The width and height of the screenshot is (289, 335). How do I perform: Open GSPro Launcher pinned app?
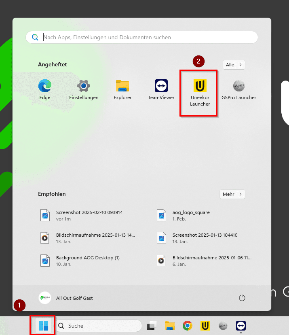coord(238,90)
